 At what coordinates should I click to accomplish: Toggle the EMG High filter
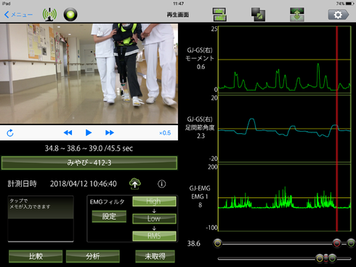coord(154,202)
